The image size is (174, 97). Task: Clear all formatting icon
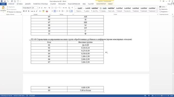tap(49, 8)
